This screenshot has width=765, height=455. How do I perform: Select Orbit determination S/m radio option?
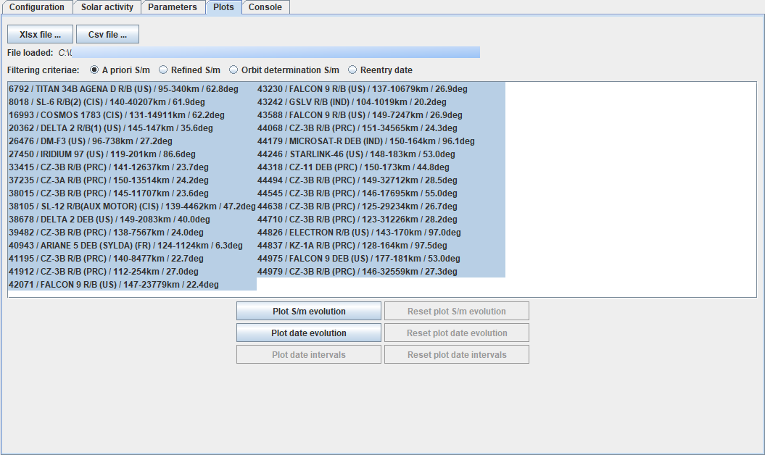pos(233,70)
